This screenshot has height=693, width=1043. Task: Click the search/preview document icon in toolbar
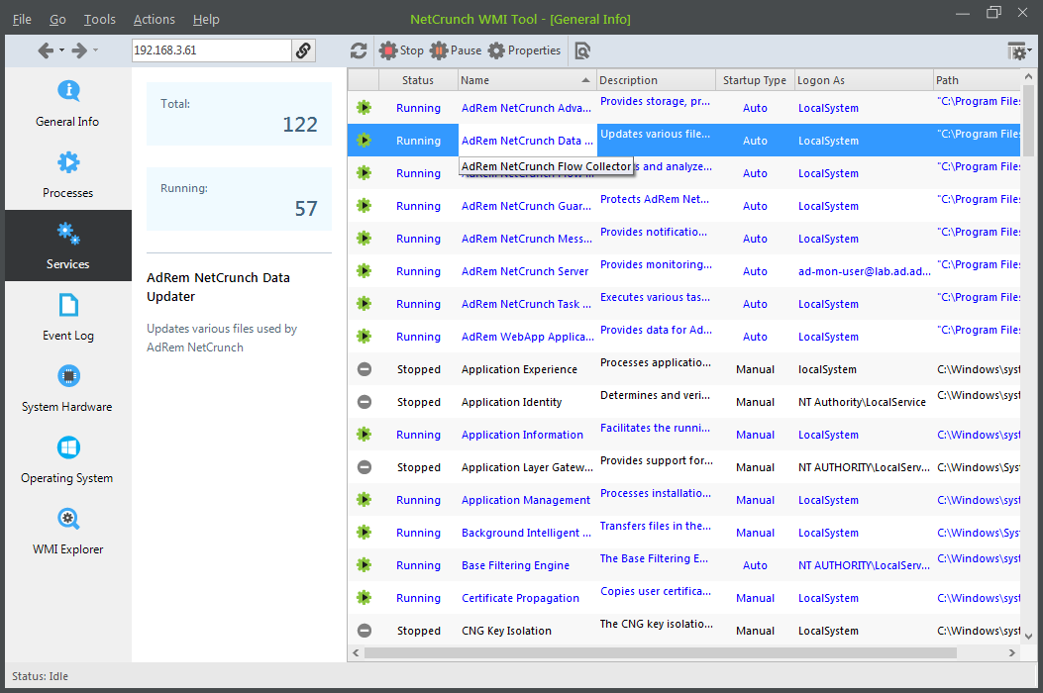click(x=582, y=50)
